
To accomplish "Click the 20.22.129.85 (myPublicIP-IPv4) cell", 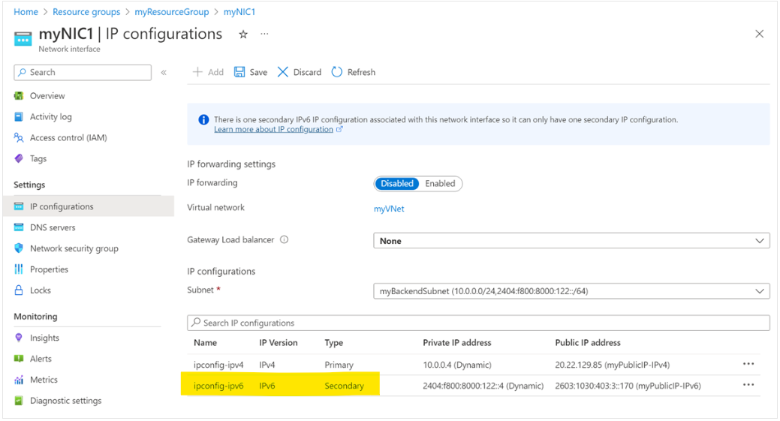I will (x=612, y=365).
